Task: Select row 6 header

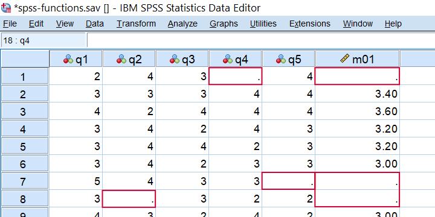Action: click(x=25, y=163)
